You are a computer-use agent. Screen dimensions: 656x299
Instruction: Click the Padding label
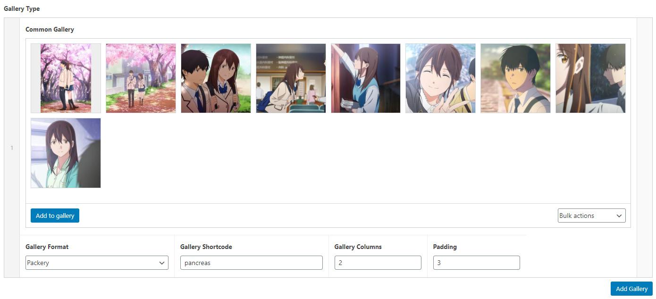click(445, 247)
